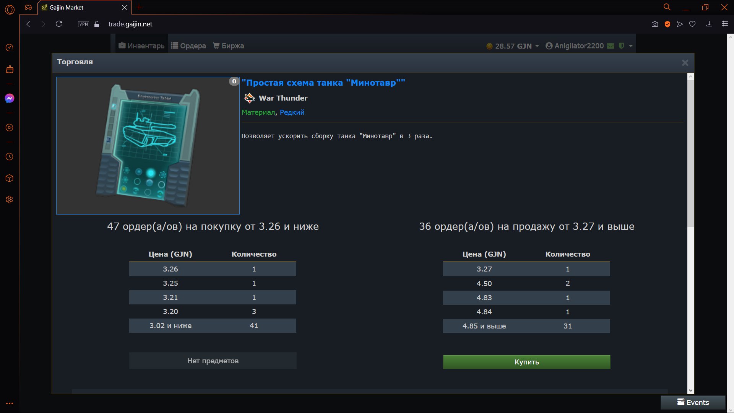This screenshot has width=734, height=413.
Task: Select the "3.02 и ниже" row
Action: 213,326
